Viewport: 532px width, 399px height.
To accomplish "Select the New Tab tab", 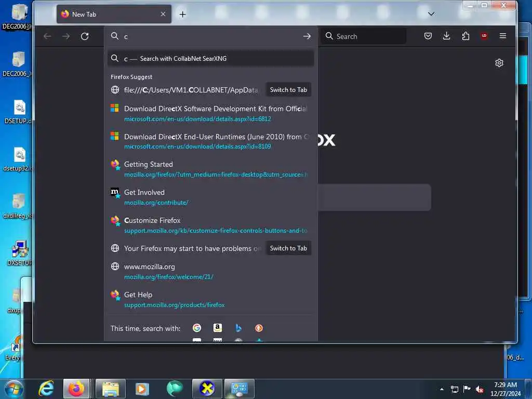I will click(114, 14).
